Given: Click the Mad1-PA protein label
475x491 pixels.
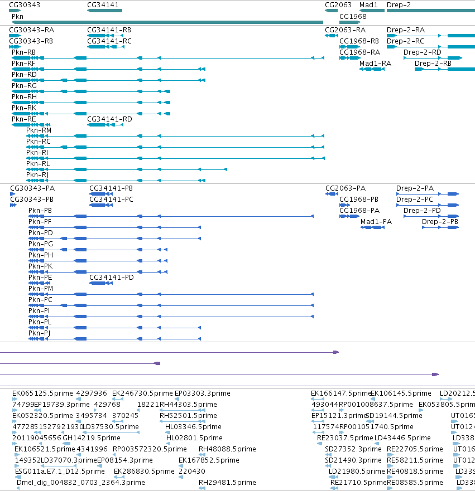Looking at the screenshot, I should click(376, 222).
